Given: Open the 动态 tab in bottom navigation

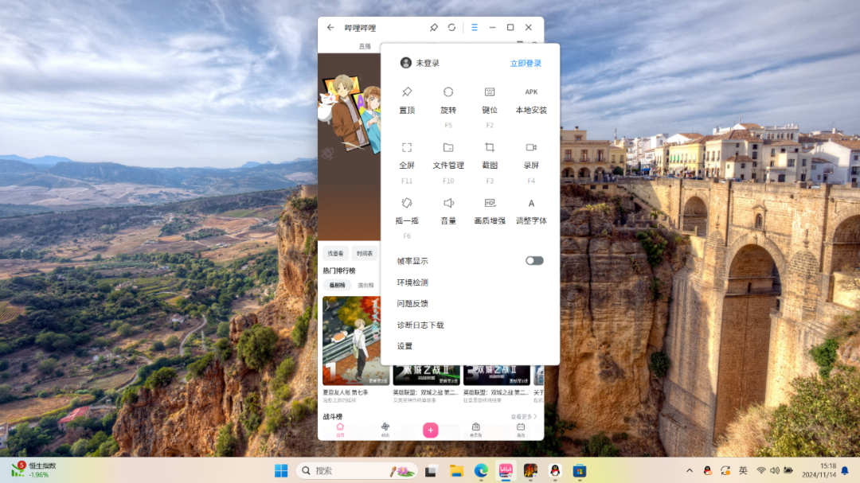Looking at the screenshot, I should tap(385, 430).
